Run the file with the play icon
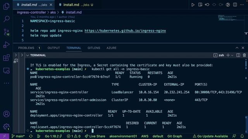Screen dimensions: 248x139 point(193,5)
